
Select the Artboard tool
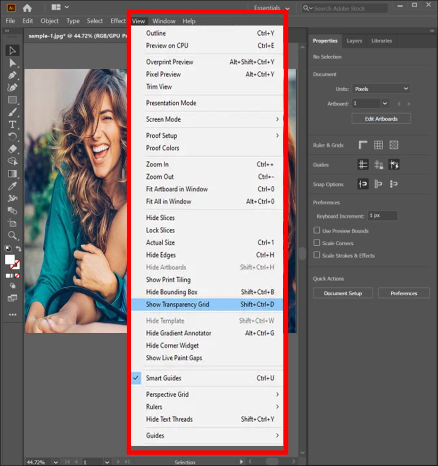pos(12,223)
